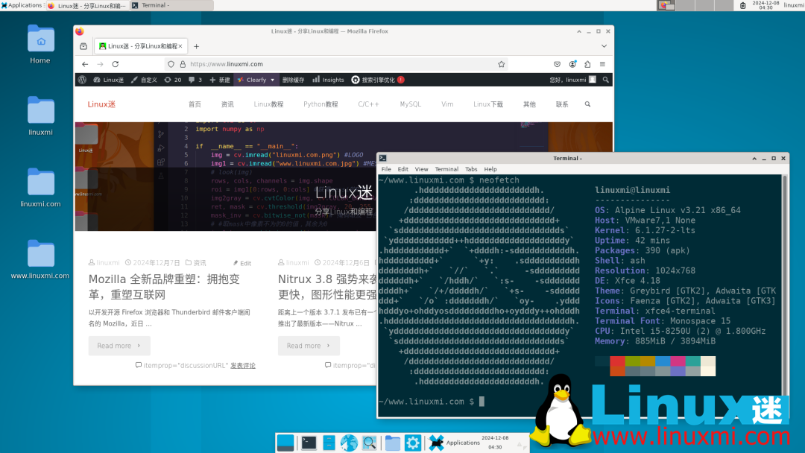Click 删除缓存 in admin bar
Viewport: 805px width, 453px height.
point(293,80)
